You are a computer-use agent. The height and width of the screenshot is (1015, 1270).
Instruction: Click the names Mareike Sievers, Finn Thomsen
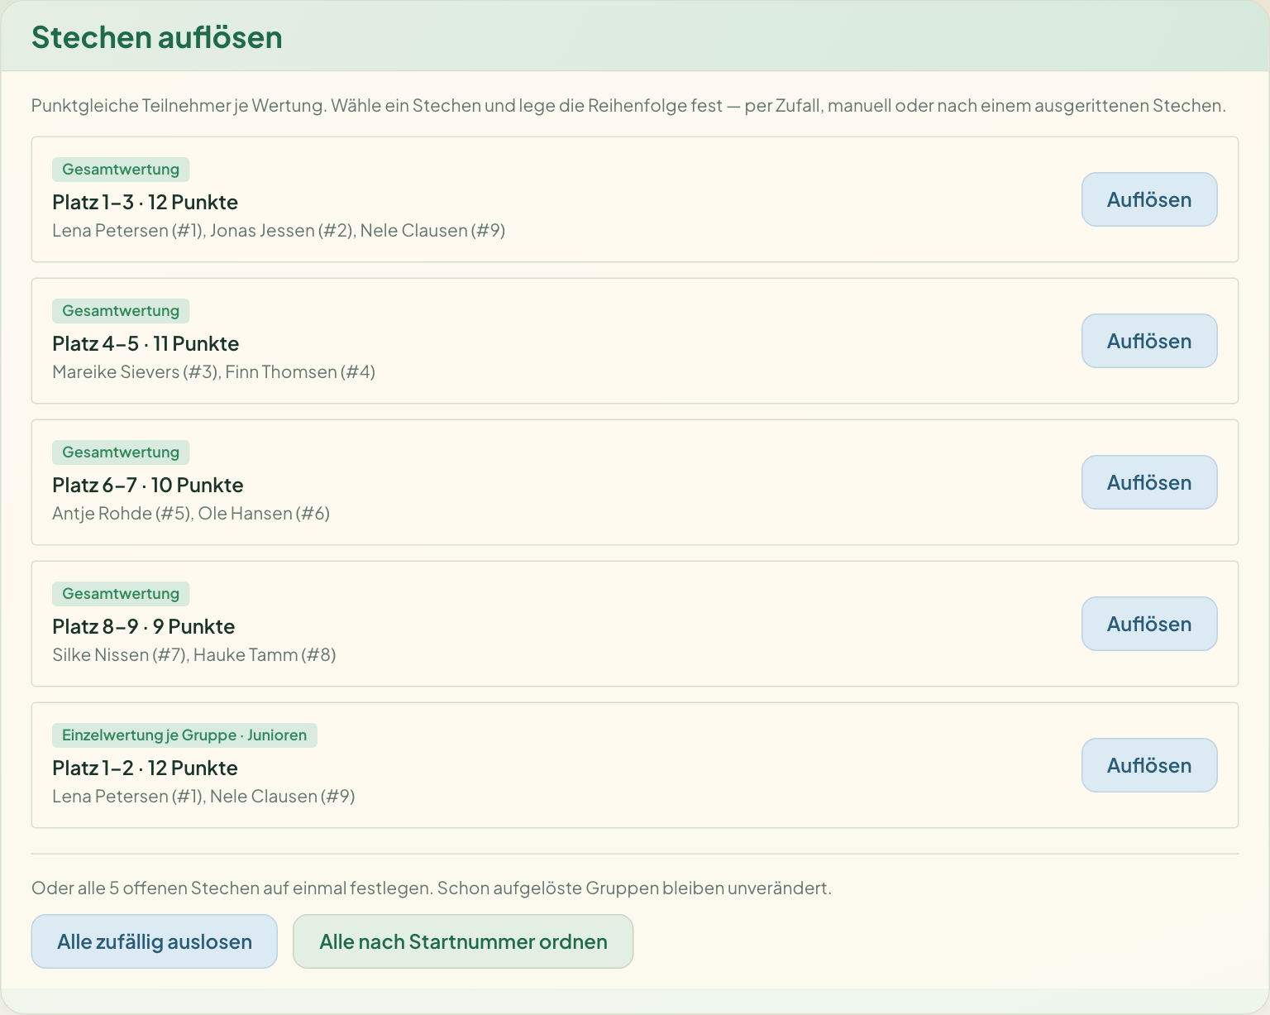click(214, 372)
